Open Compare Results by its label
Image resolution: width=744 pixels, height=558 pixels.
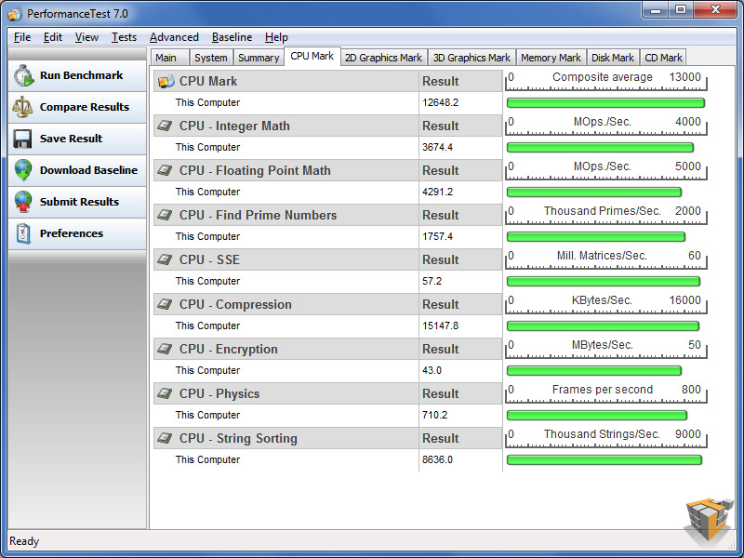tap(85, 107)
